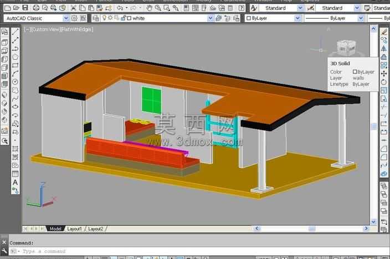
Task: Undo the last action
Action: (120, 8)
